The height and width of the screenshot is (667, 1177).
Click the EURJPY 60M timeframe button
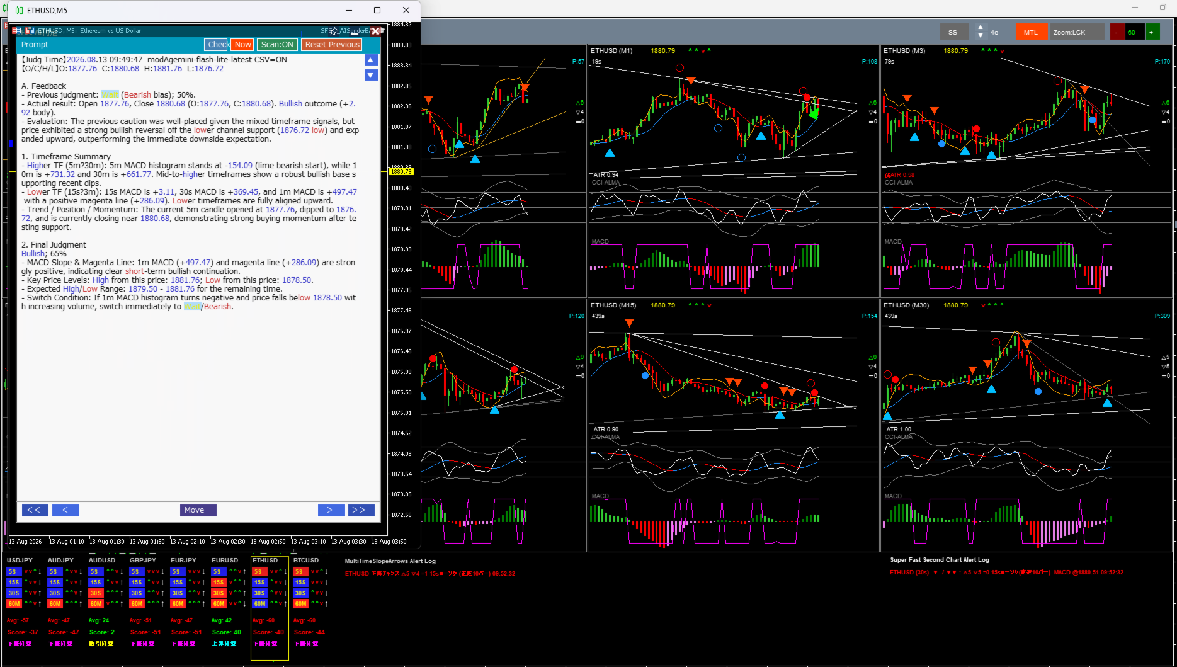178,604
